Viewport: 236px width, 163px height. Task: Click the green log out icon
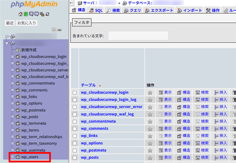[26, 14]
